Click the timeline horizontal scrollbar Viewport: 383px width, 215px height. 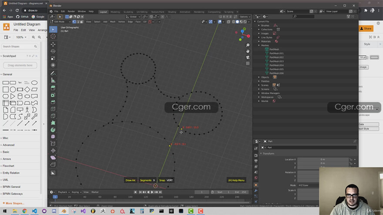(150, 202)
